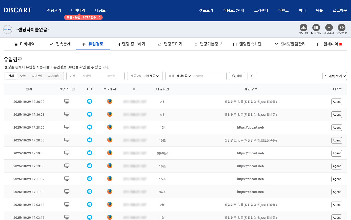The image size is (351, 220).
Task: Click the round DBCART landing avatar
Action: click(x=8, y=30)
